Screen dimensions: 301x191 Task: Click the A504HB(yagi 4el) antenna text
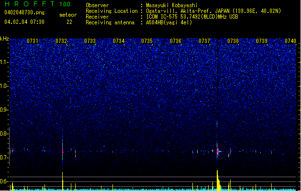pyautogui.click(x=169, y=22)
